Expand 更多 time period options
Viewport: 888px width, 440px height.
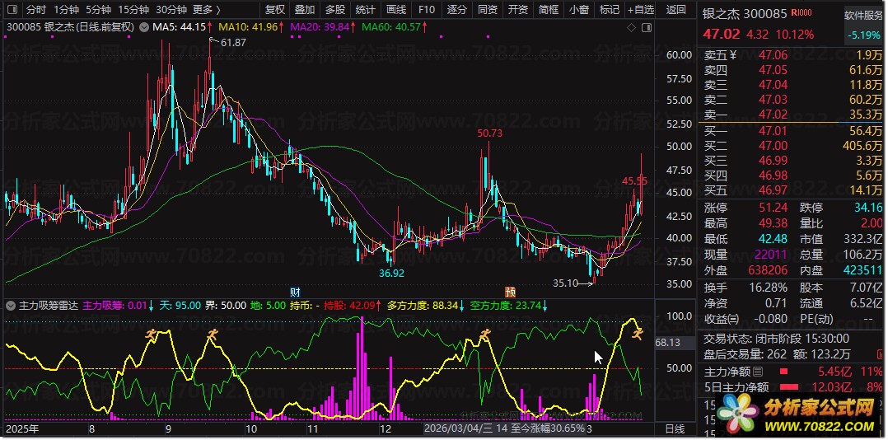point(207,10)
